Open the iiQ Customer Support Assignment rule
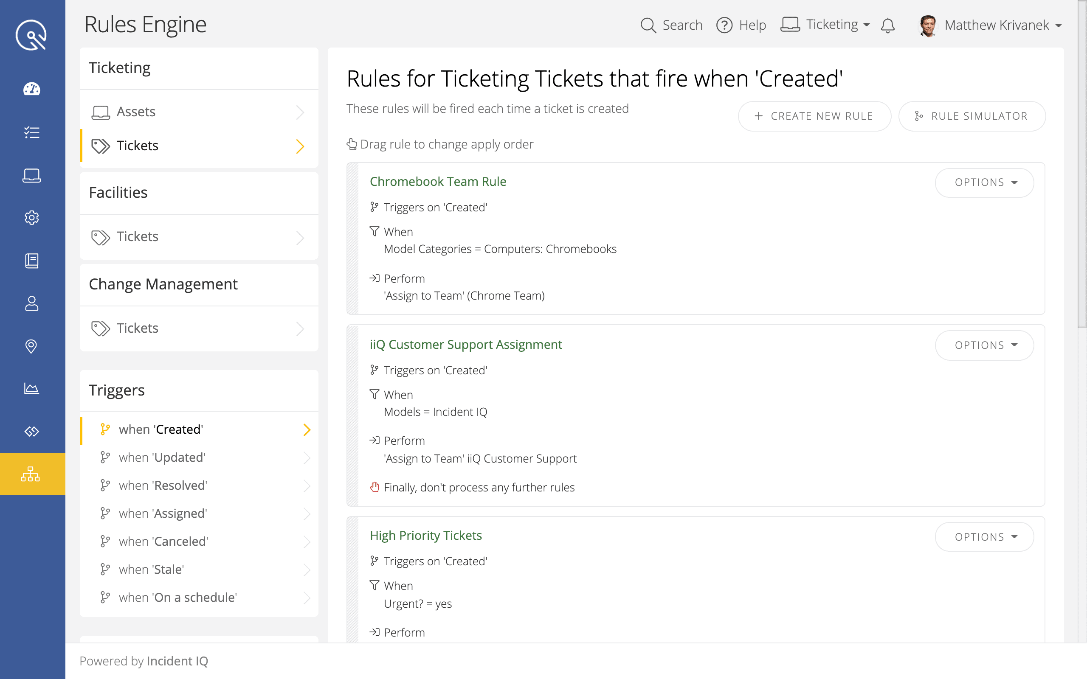1087x679 pixels. pyautogui.click(x=466, y=345)
